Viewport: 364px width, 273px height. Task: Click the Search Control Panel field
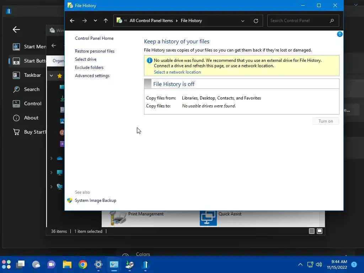pos(303,21)
